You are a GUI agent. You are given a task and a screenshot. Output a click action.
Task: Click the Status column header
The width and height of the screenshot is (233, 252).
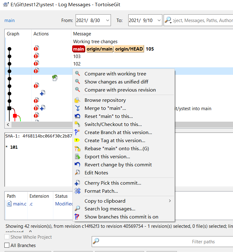pyautogui.click(x=63, y=196)
